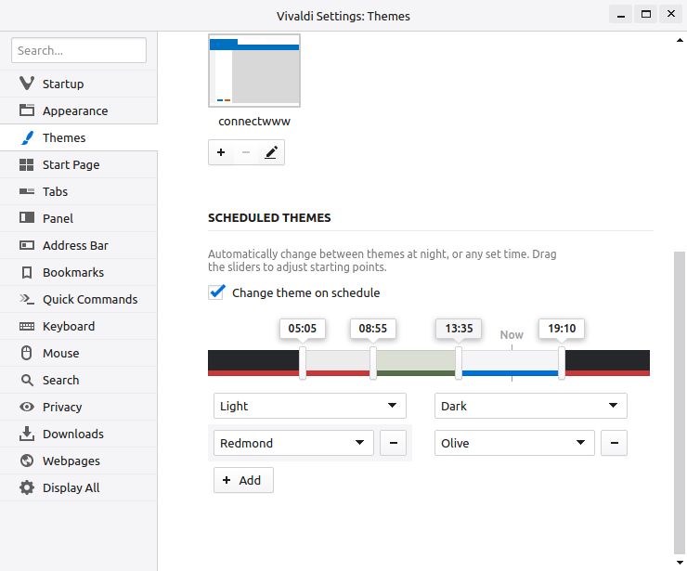Edit theme with the pencil icon

[271, 152]
